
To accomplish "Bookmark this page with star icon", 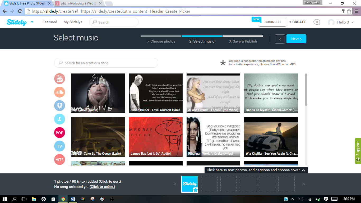I will 349,11.
